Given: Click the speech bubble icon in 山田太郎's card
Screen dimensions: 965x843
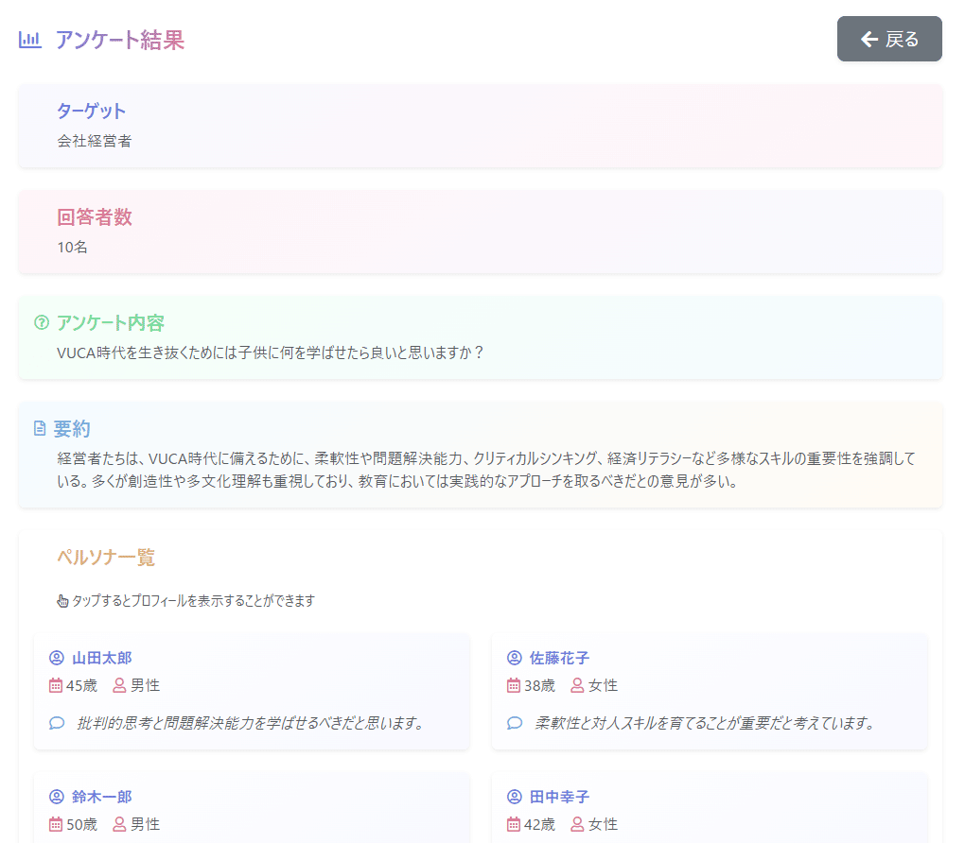Looking at the screenshot, I should click(x=57, y=723).
